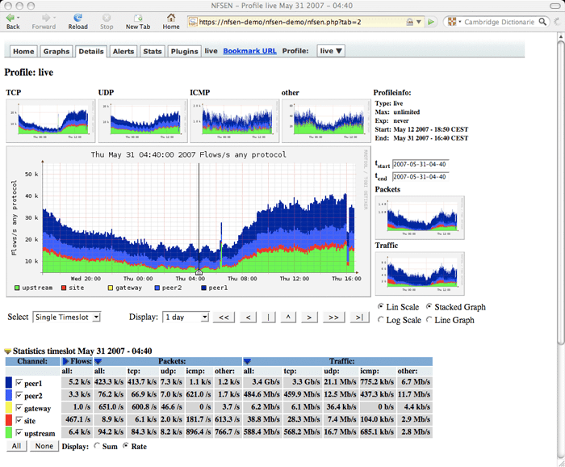The width and height of the screenshot is (565, 467).
Task: Click the < step back button
Action: coord(249,318)
